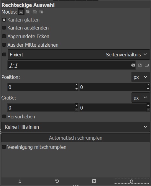Toggle Aus der Mitte aufziehen

click(4, 45)
